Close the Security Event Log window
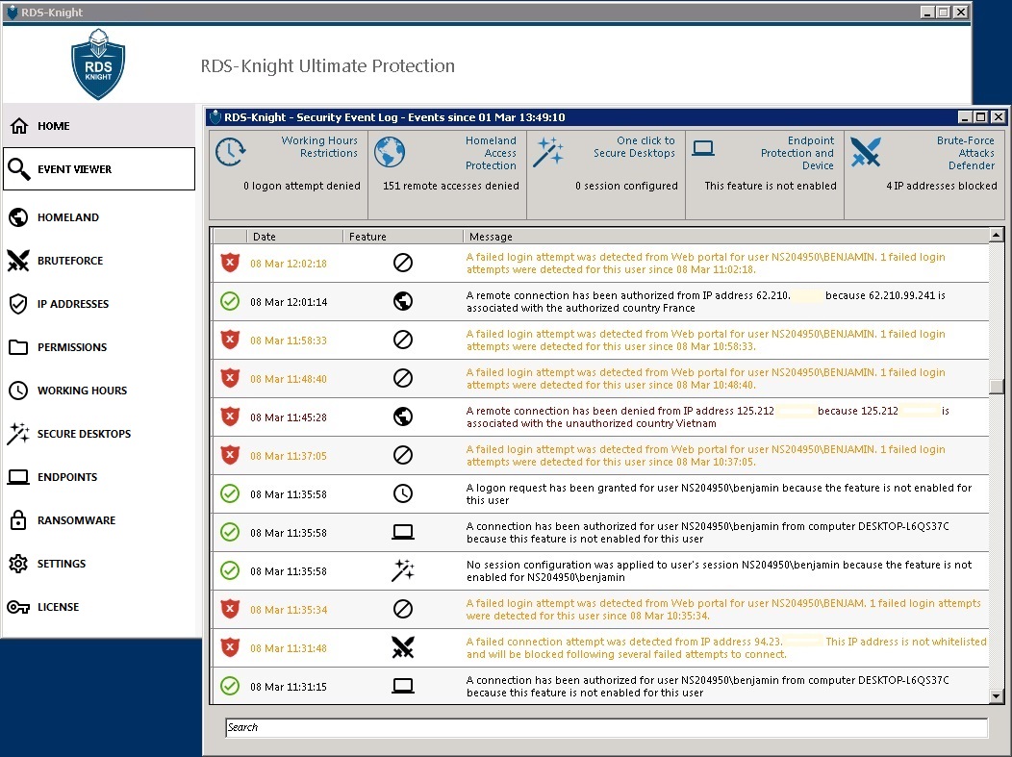Screen dimensions: 1012x757 click(998, 116)
